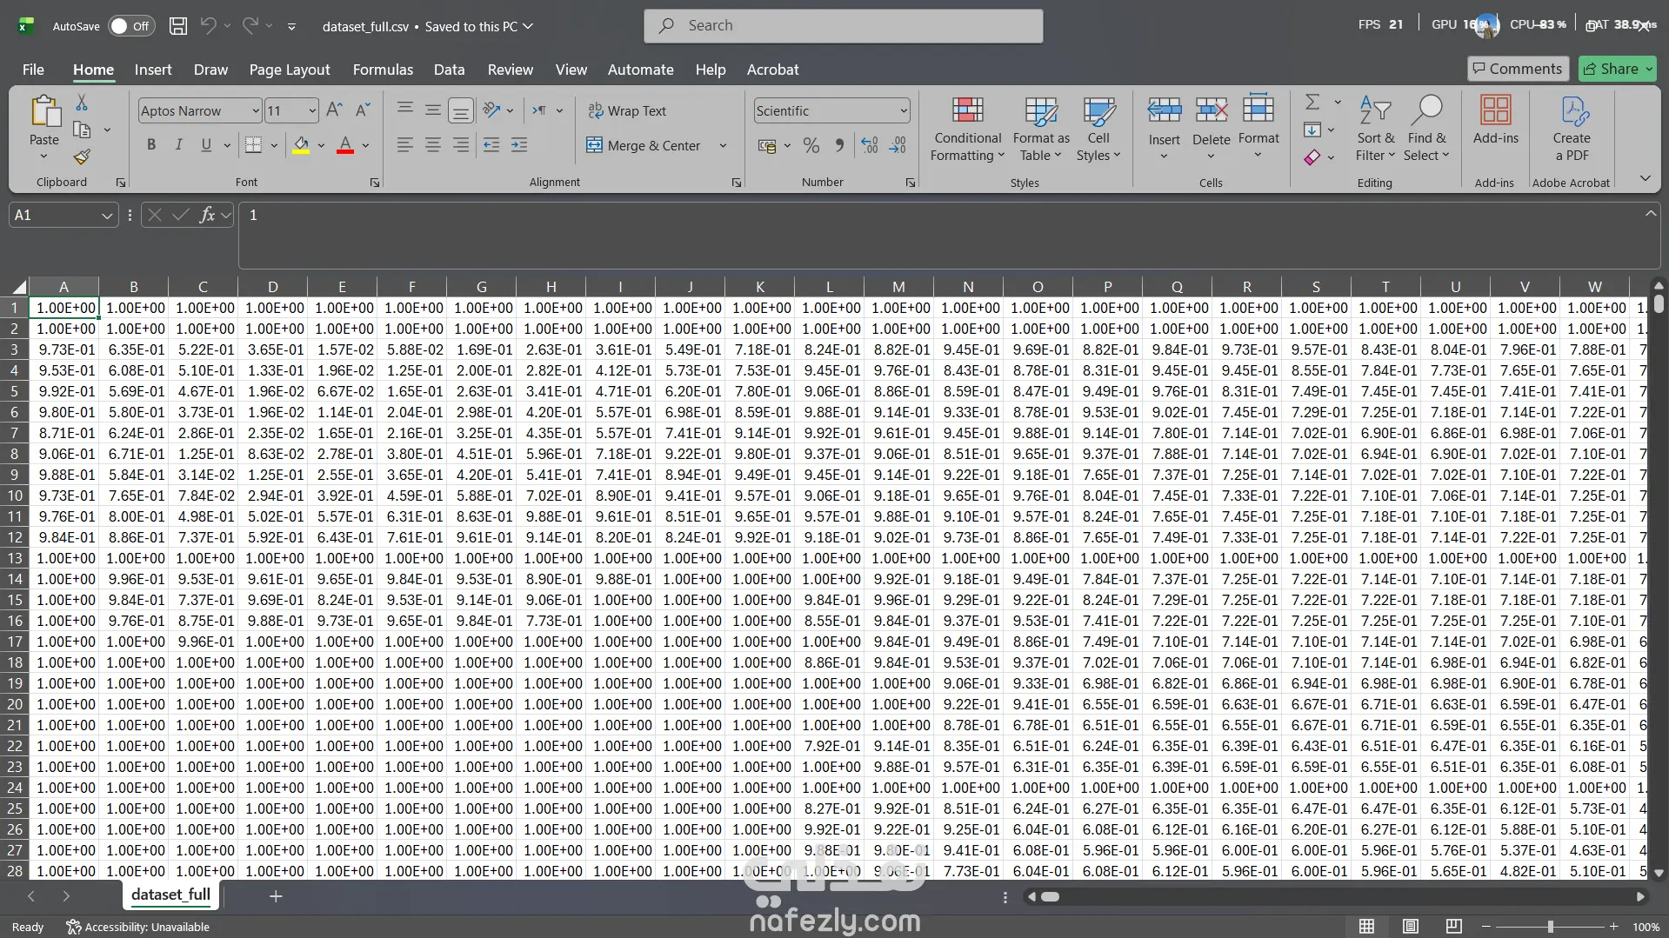The width and height of the screenshot is (1669, 938).
Task: Apply Percent Style format
Action: [811, 145]
